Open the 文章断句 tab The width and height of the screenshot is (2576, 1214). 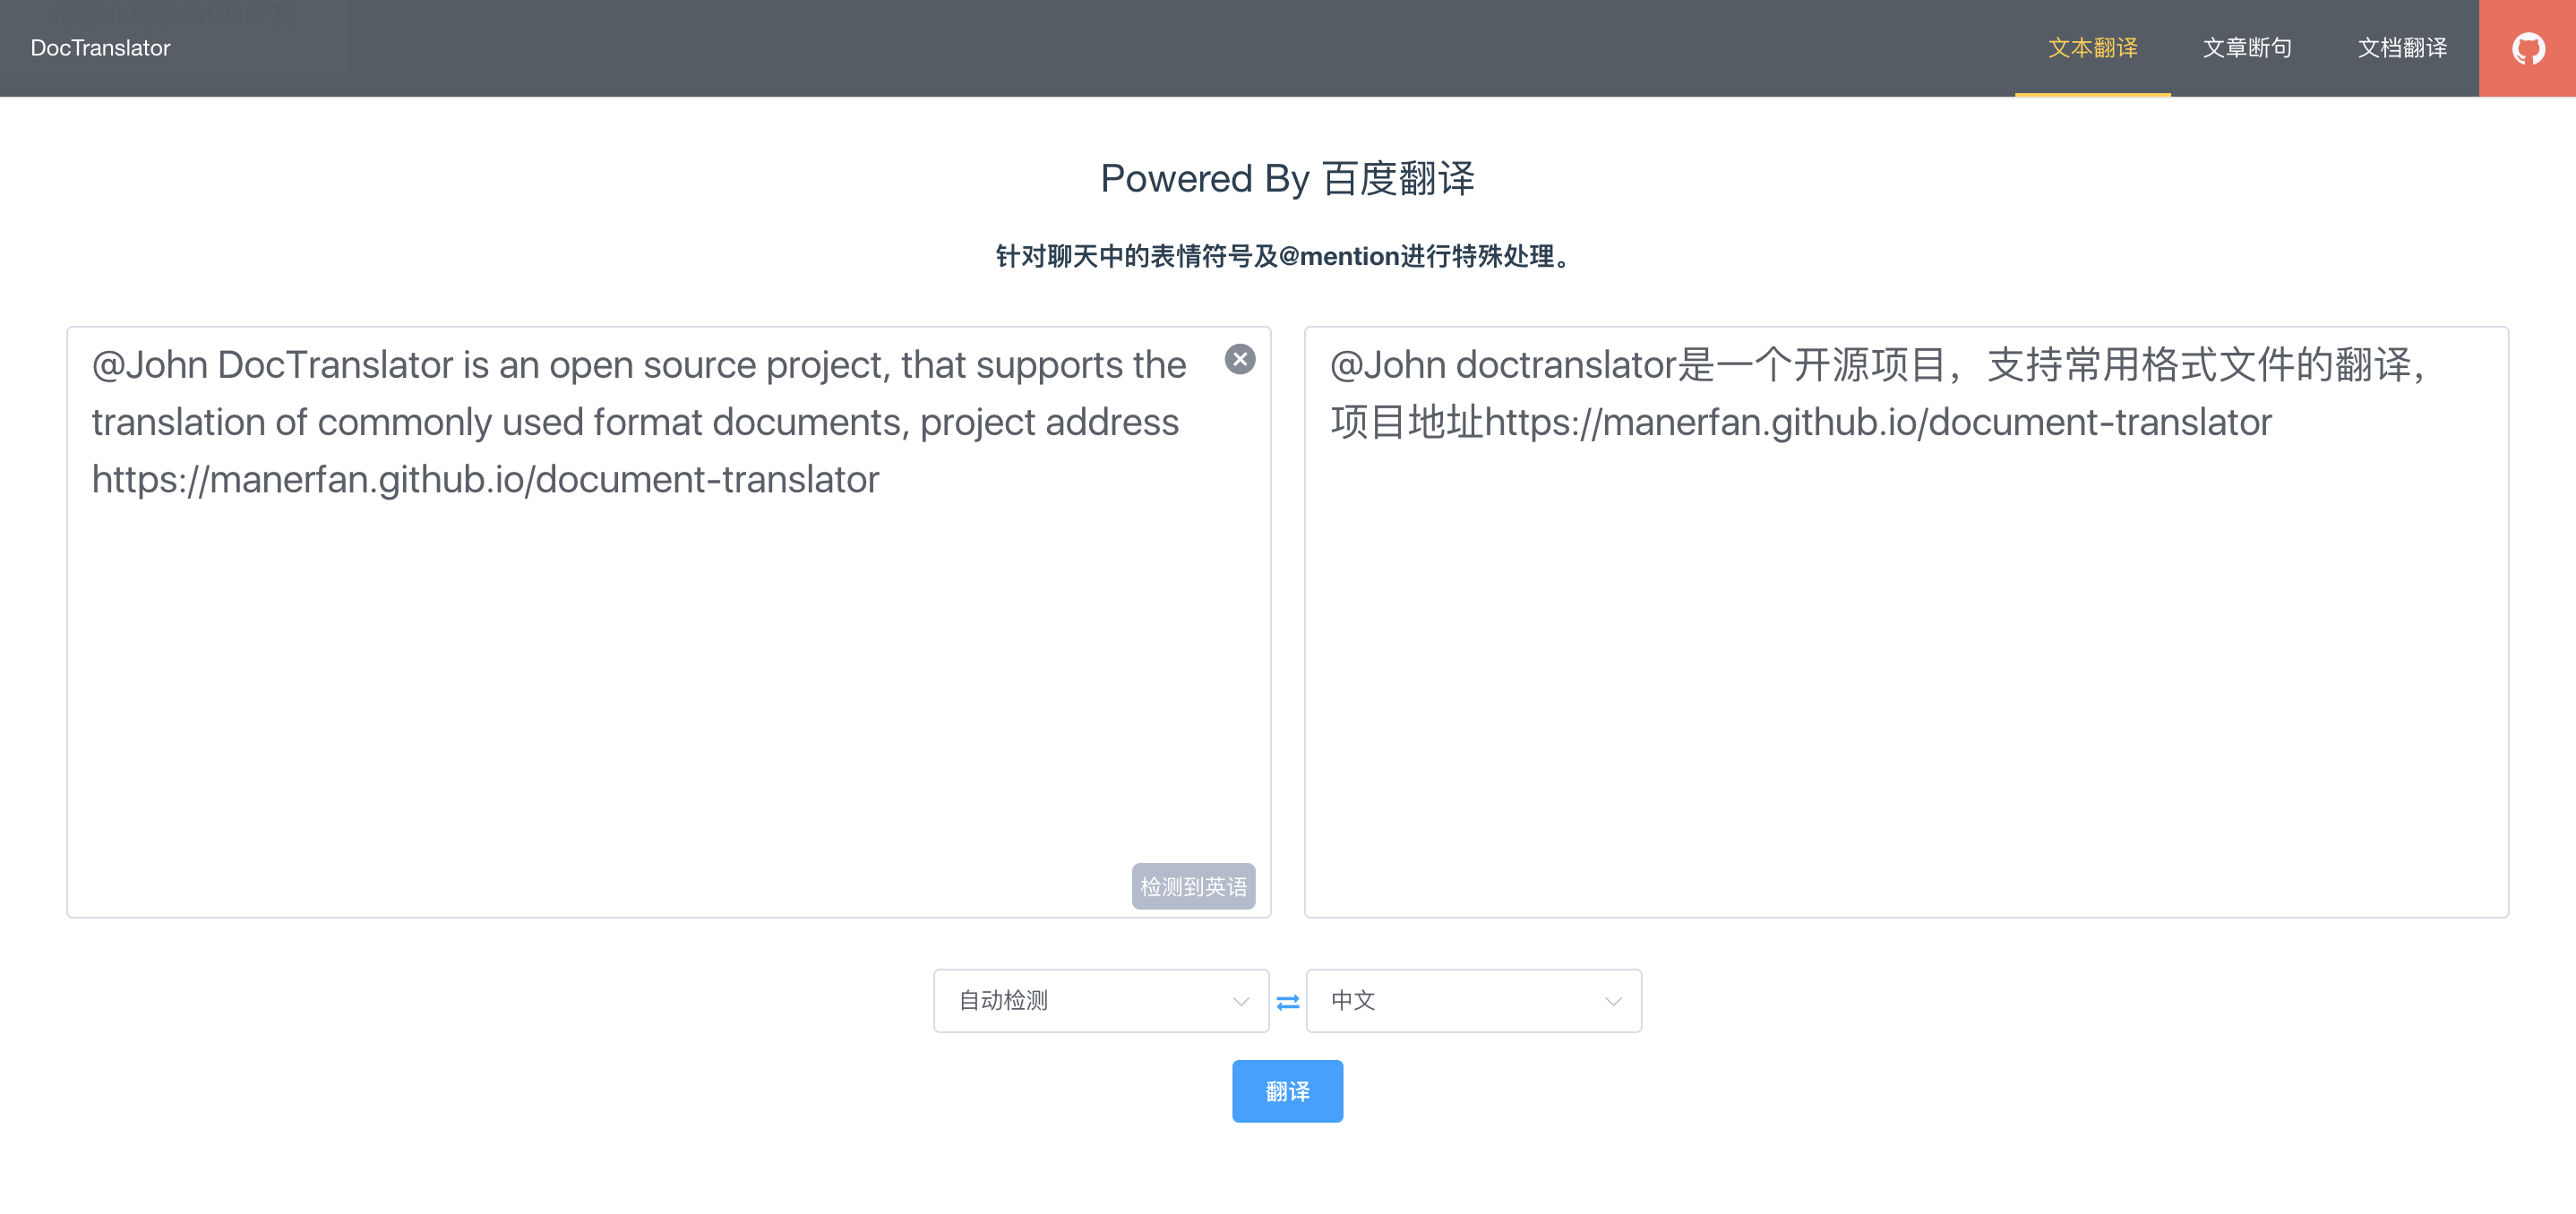(2246, 48)
